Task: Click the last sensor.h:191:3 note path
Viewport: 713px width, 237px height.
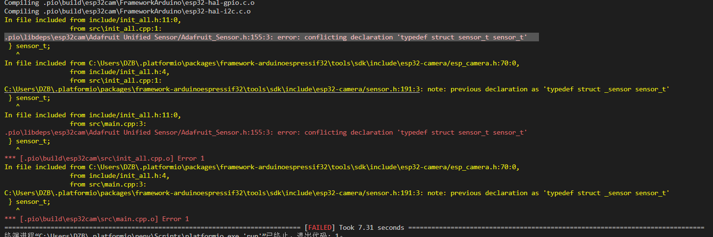Action: click(x=212, y=193)
